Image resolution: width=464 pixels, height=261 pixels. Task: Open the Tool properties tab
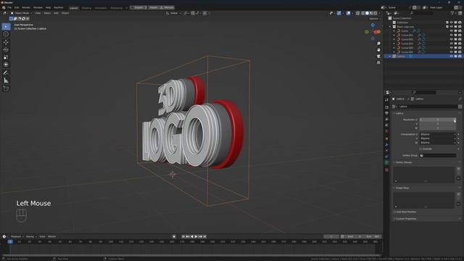click(386, 100)
